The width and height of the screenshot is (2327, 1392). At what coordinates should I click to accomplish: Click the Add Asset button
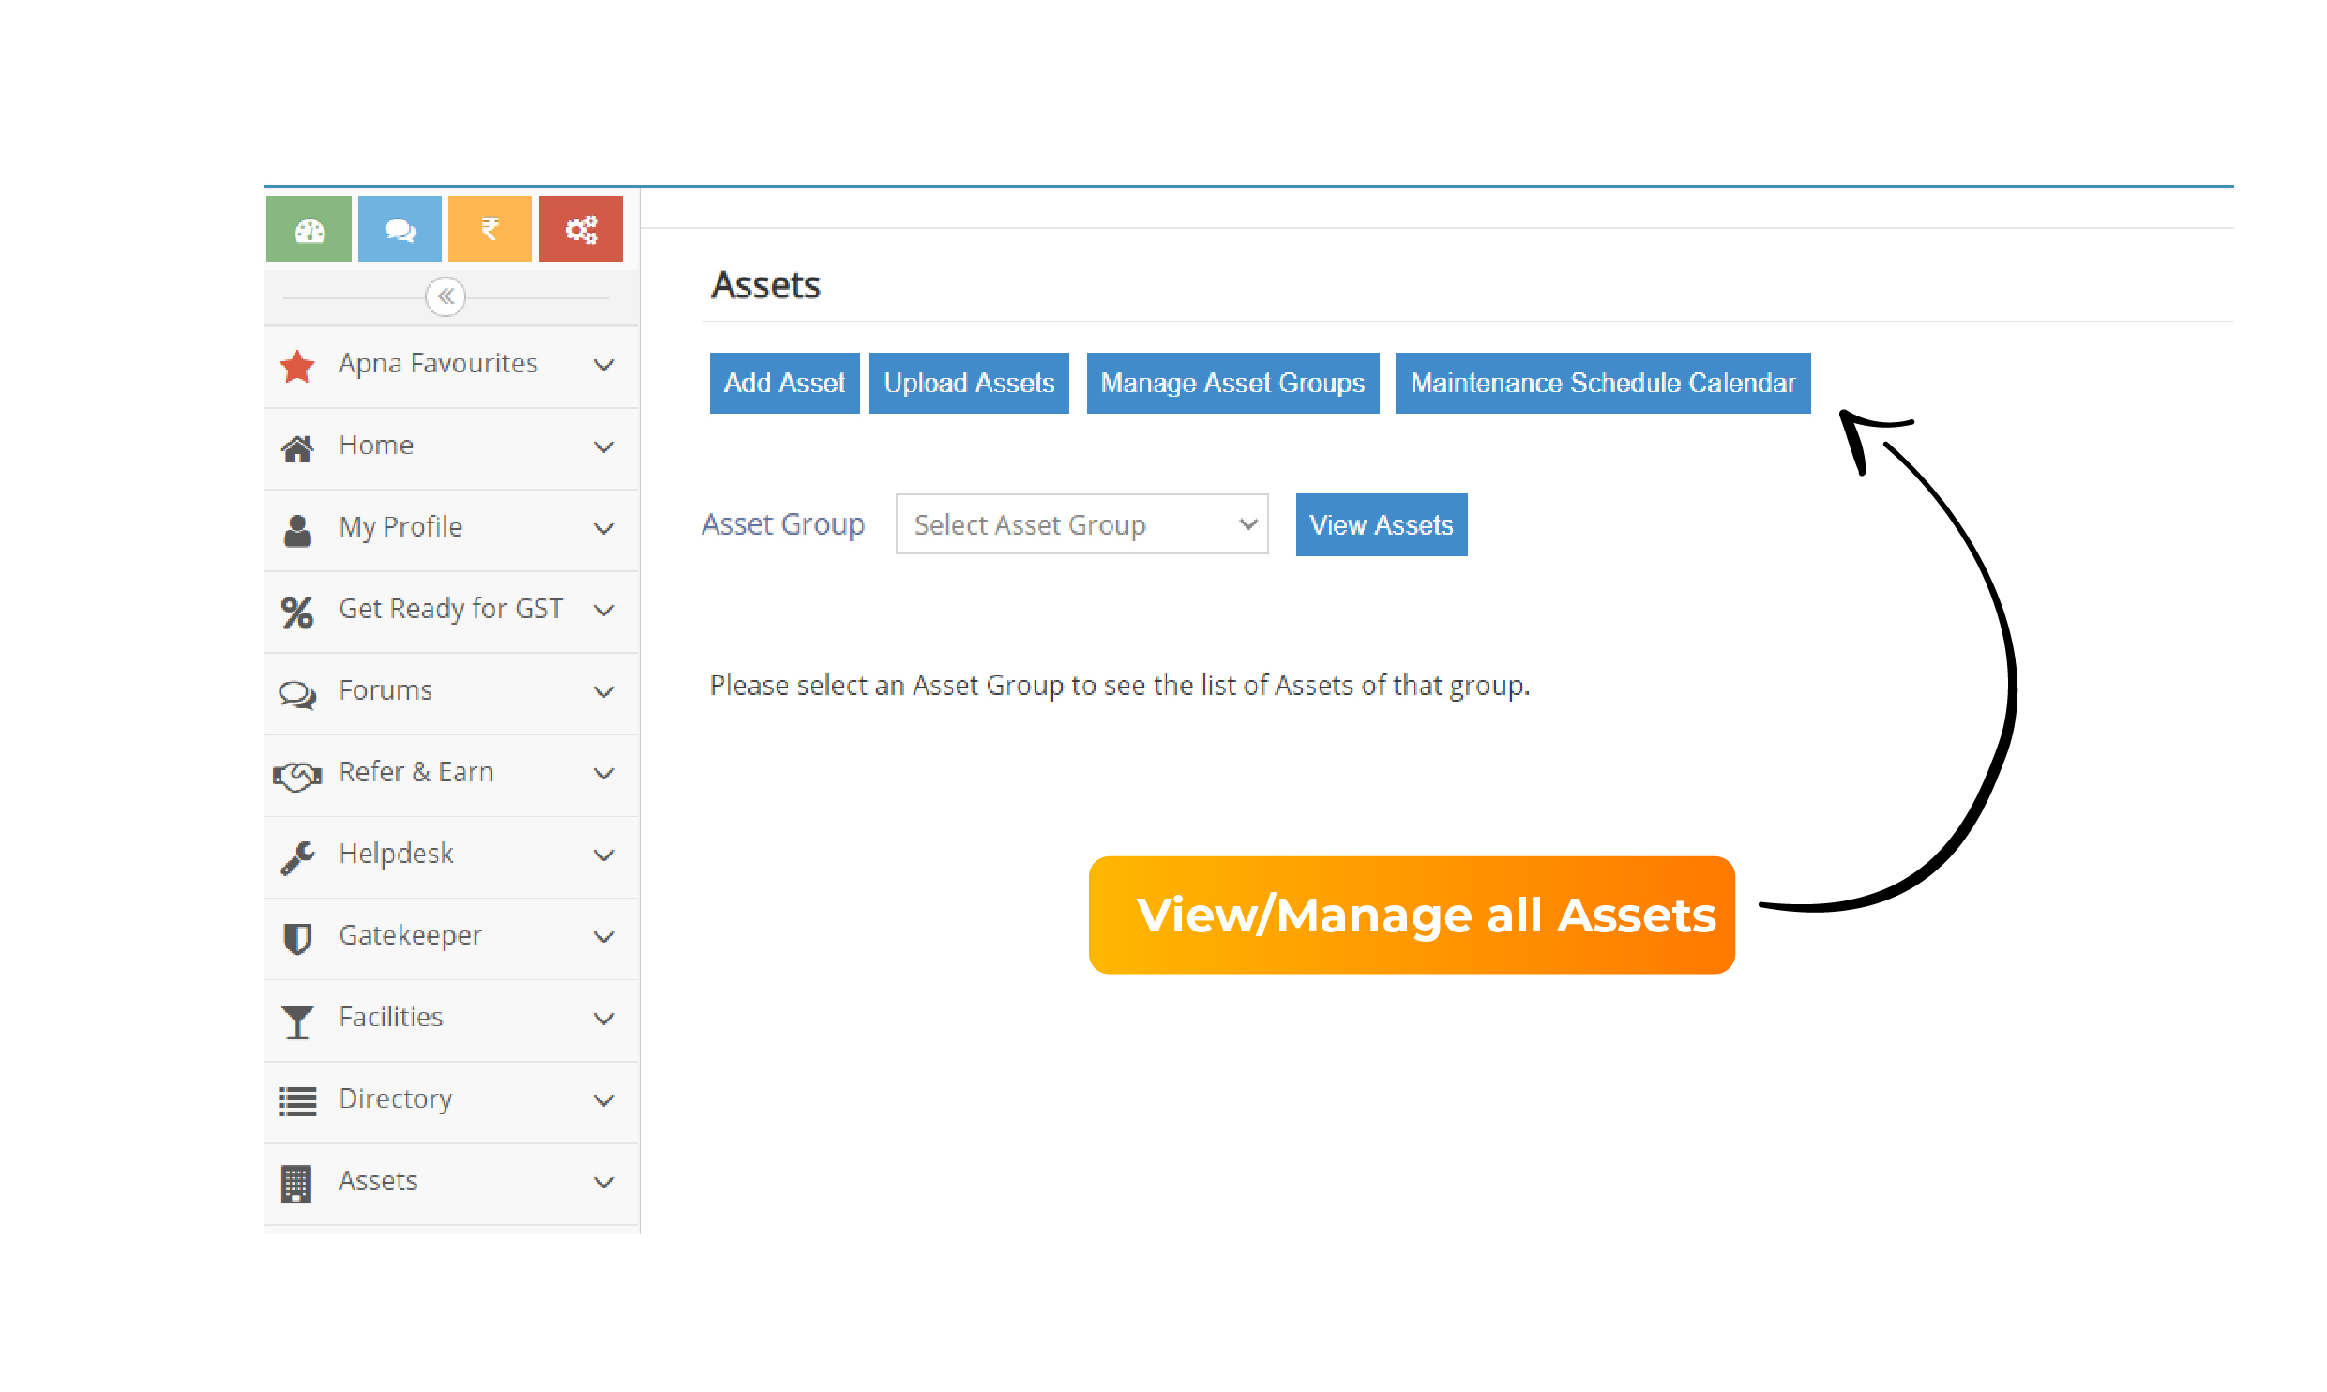(x=784, y=383)
